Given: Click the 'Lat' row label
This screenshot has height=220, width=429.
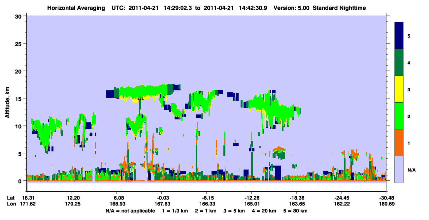Looking at the screenshot, I should (x=11, y=198).
